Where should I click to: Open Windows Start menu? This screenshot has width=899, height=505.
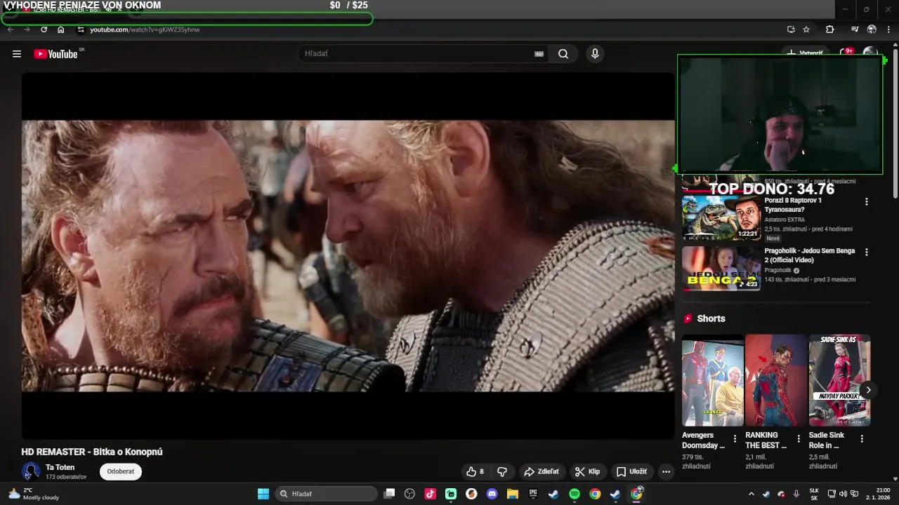pos(263,494)
